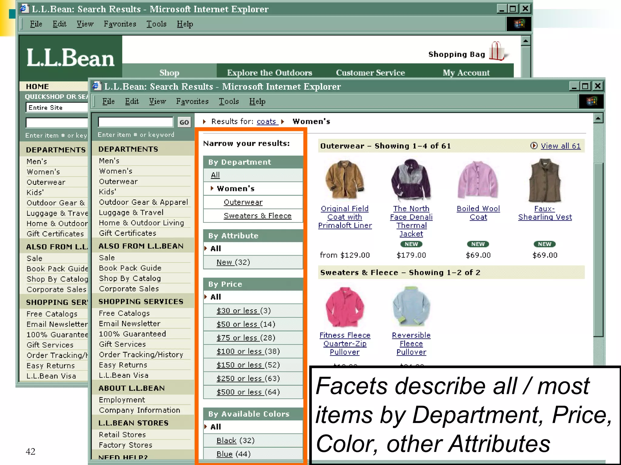The image size is (621, 465).
Task: Open Help menu in front window
Action: pyautogui.click(x=257, y=101)
